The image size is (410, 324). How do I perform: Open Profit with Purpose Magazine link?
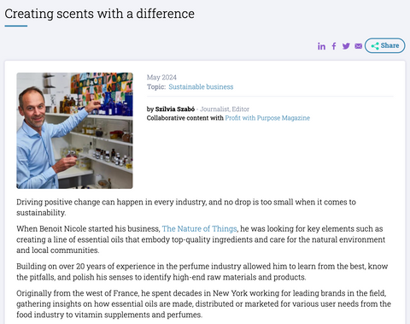coord(267,118)
